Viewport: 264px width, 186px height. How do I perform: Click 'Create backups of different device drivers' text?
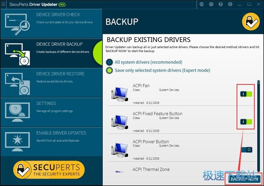click(63, 52)
